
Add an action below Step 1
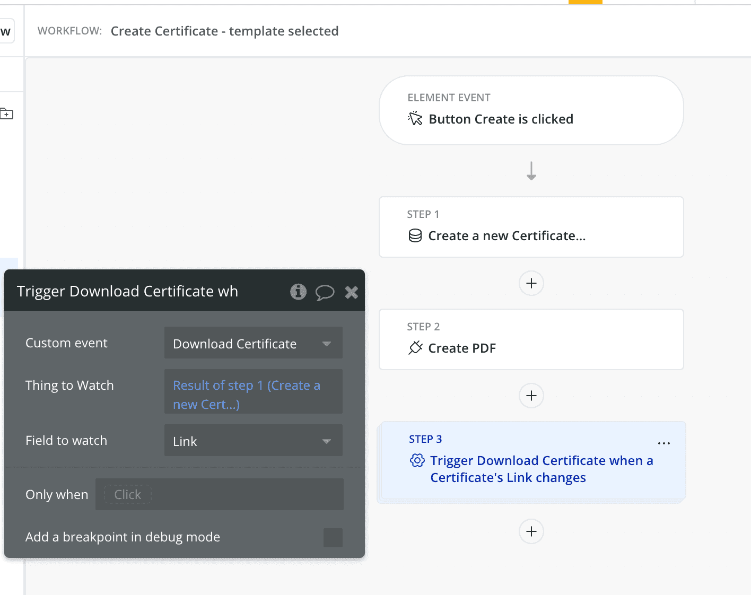531,283
